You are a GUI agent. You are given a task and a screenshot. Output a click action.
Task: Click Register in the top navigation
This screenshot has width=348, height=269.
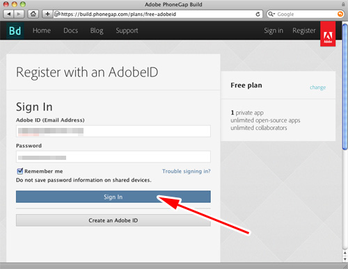tap(304, 31)
